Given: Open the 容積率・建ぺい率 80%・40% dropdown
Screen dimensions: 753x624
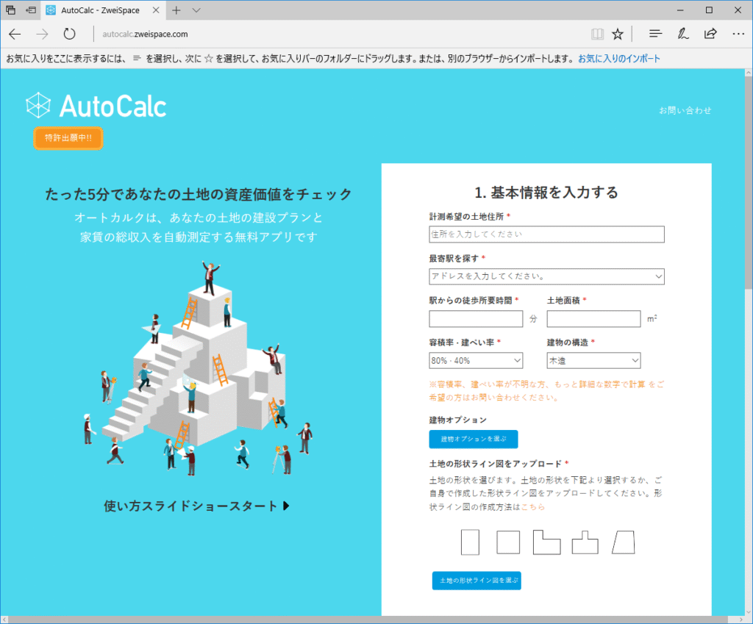Looking at the screenshot, I should click(x=476, y=360).
